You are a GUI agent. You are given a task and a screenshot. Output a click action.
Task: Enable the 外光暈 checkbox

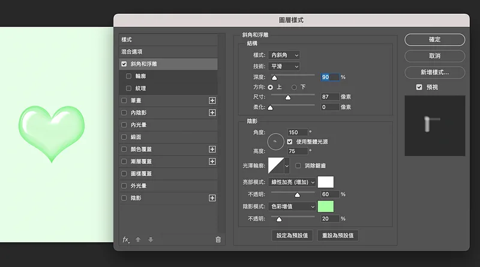[x=124, y=186]
